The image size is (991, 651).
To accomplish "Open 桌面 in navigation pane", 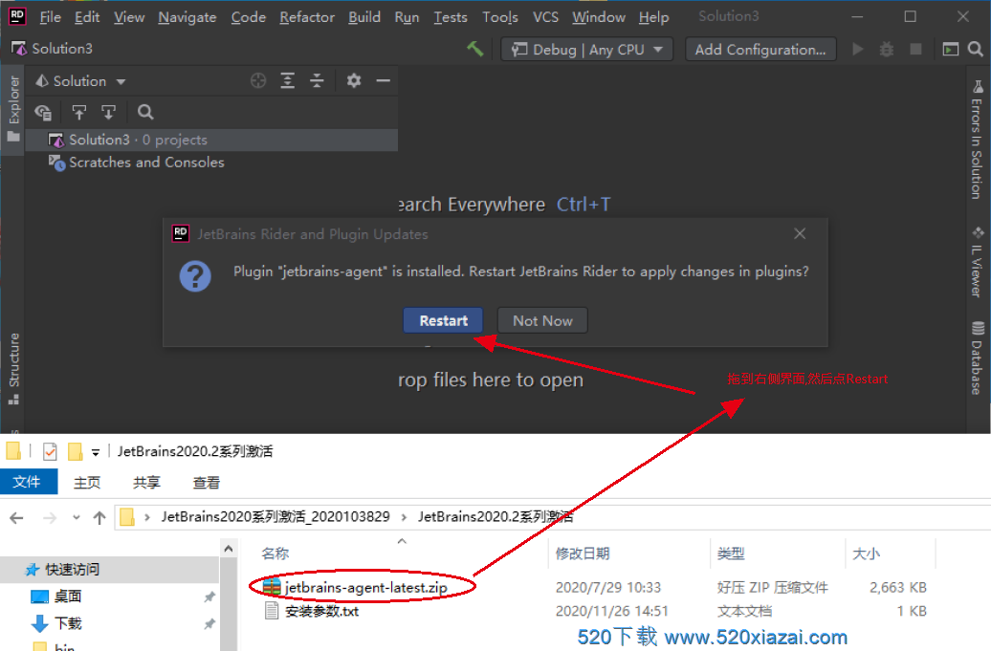I will pyautogui.click(x=67, y=597).
